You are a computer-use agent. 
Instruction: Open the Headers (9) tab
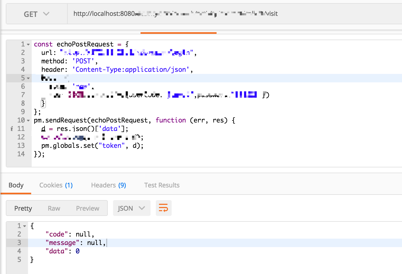[x=109, y=185]
